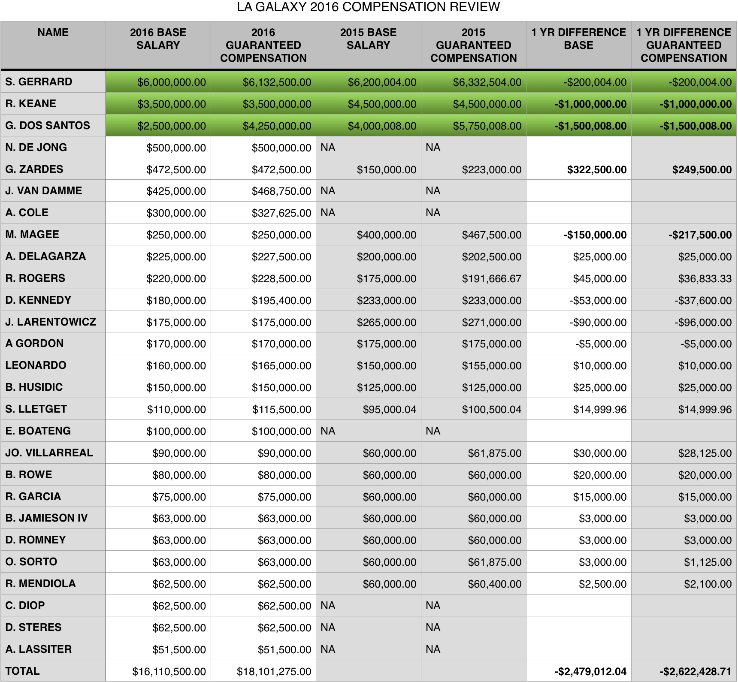Click the $100,500.04 cell

point(474,409)
